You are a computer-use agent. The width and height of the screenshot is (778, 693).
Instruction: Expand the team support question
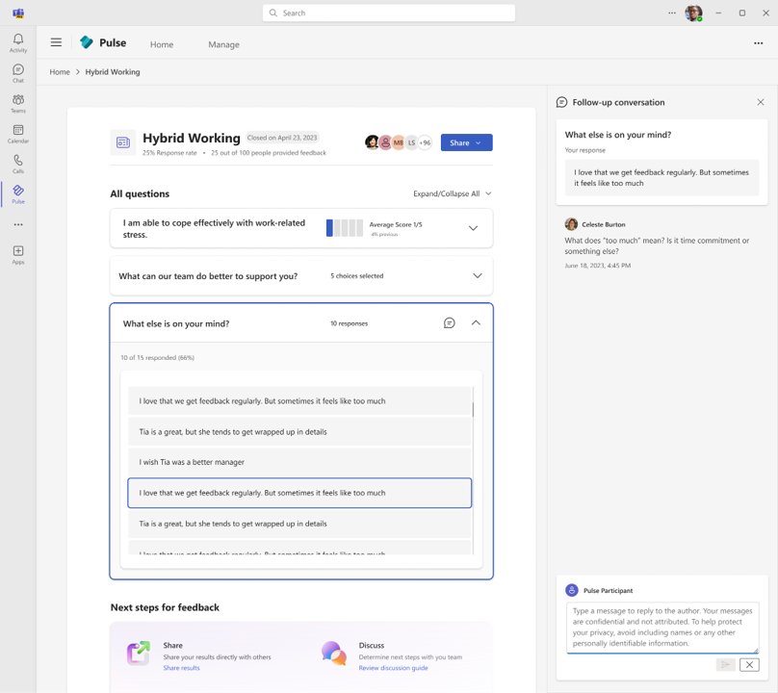pyautogui.click(x=477, y=275)
